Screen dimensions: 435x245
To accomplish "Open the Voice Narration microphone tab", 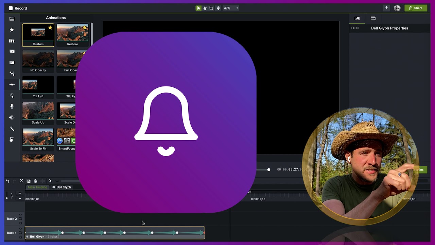I will [12, 107].
